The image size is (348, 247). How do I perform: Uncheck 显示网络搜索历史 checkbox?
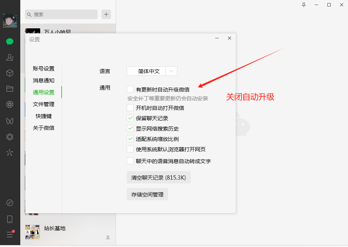[130, 129]
